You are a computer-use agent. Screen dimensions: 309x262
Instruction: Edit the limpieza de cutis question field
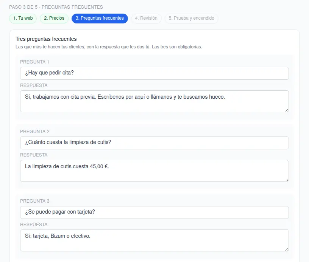click(154, 143)
